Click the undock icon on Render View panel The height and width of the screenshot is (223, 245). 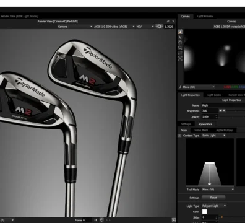168,21
